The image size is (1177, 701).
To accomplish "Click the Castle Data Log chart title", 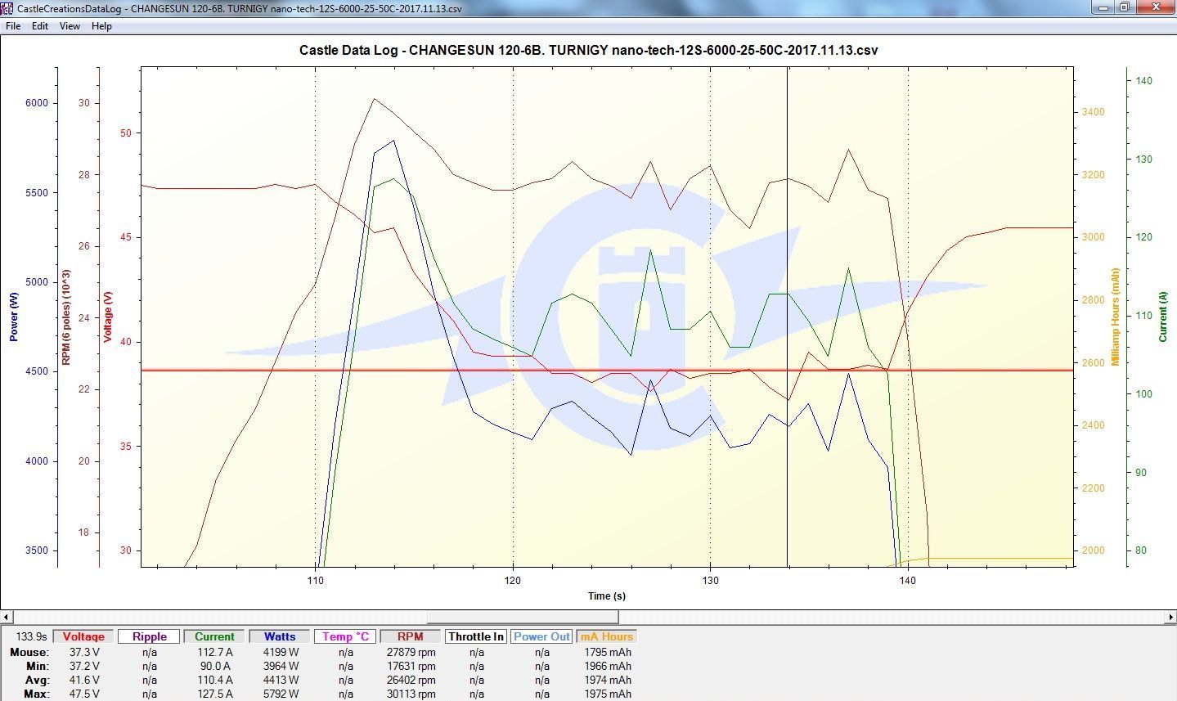I will pyautogui.click(x=589, y=50).
